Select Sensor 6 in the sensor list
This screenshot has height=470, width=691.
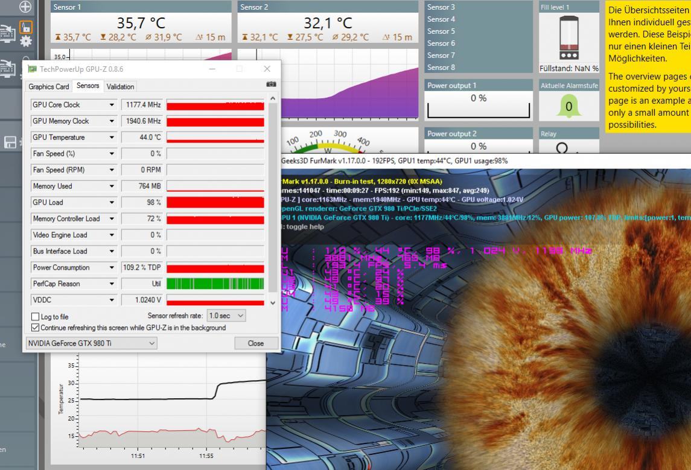tap(441, 43)
